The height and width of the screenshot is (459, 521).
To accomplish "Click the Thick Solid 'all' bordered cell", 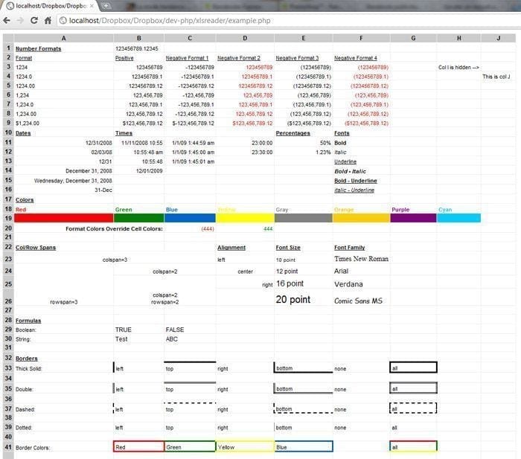I will click(x=413, y=367).
